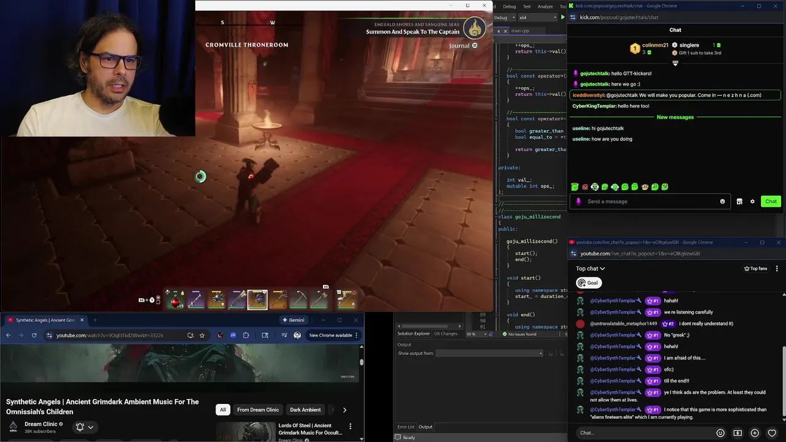Click the Dream Clinic channel avatar

(13, 427)
